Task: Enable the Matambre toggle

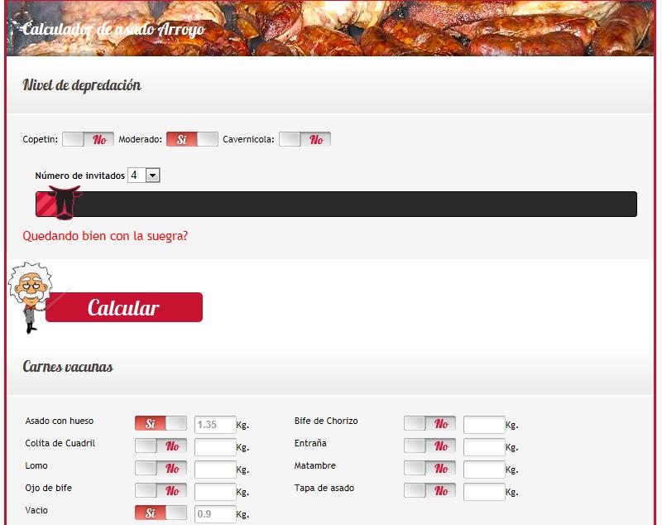Action: [429, 469]
